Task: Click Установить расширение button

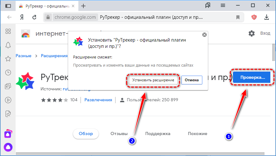Action: coord(153,80)
